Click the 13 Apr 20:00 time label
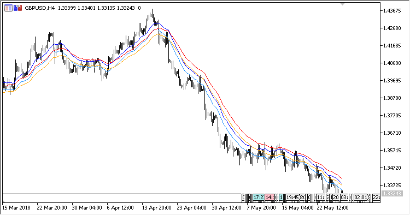Image resolution: width=410 pixels, height=215 pixels. (x=157, y=208)
